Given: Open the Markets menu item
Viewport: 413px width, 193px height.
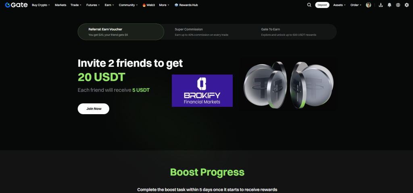Looking at the screenshot, I should coord(60,5).
